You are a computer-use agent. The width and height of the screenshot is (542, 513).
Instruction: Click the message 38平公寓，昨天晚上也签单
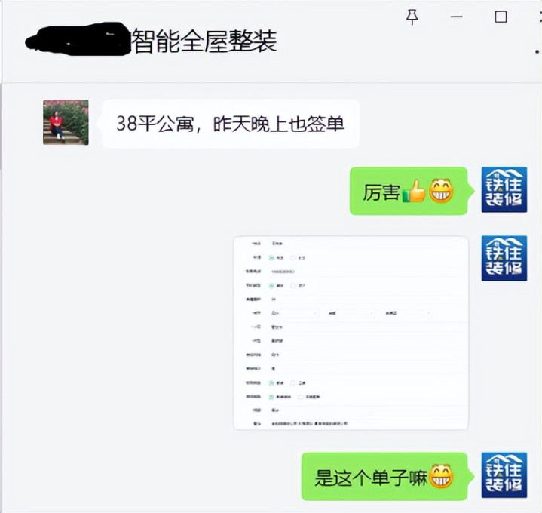[230, 124]
